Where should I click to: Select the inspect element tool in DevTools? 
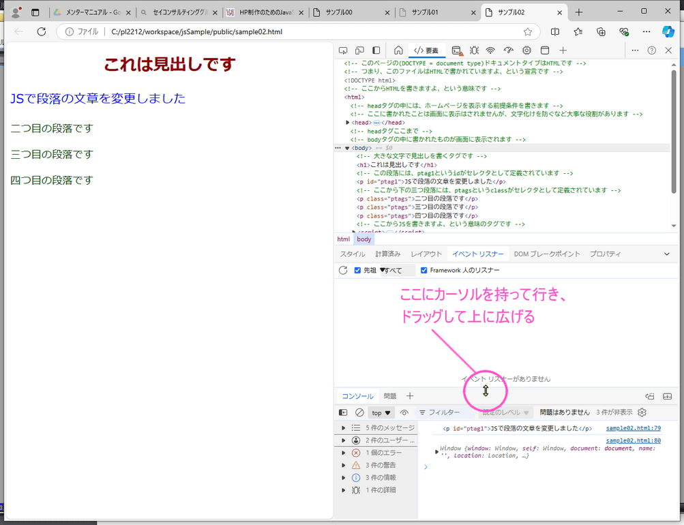tap(343, 50)
